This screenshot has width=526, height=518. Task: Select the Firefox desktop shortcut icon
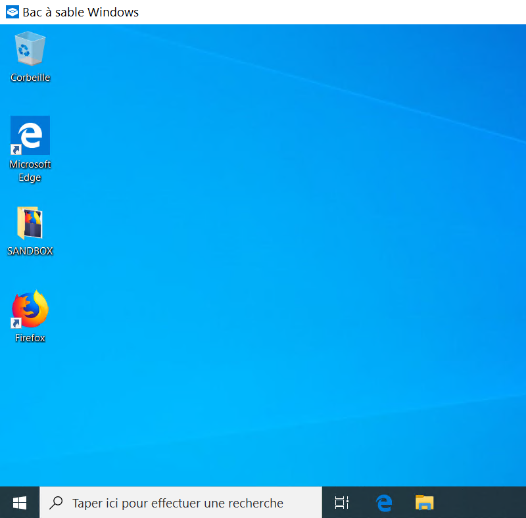click(30, 309)
